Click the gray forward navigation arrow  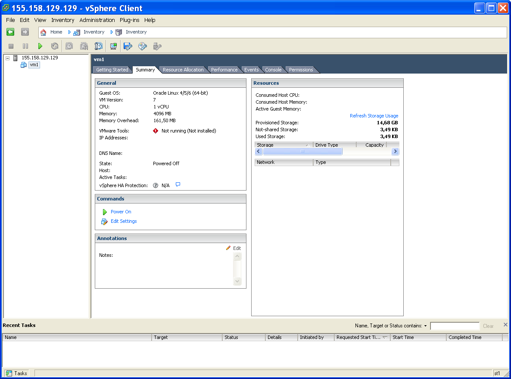25,32
